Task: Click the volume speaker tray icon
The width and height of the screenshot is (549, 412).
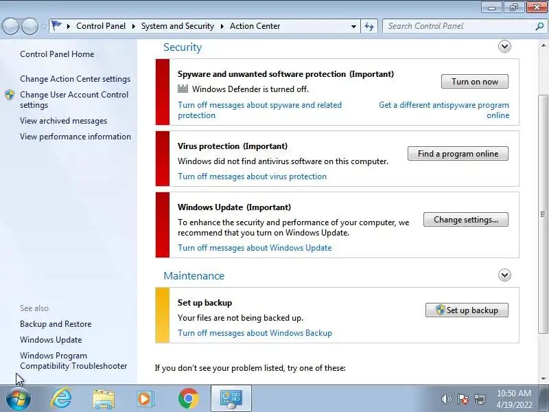Action: (446, 399)
